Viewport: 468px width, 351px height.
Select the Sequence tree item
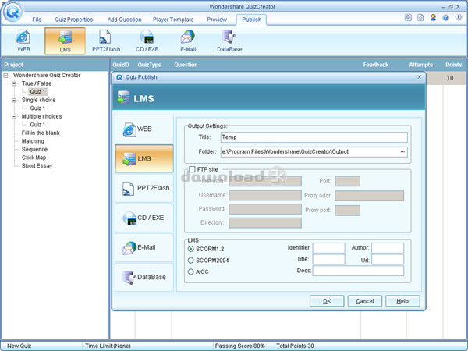pos(34,149)
